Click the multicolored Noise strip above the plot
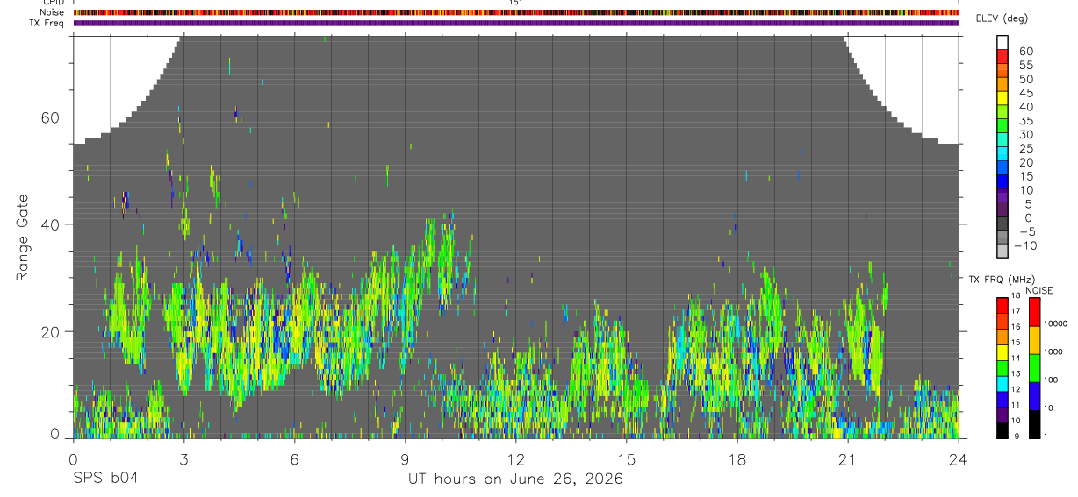1078x497 pixels. [x=515, y=12]
